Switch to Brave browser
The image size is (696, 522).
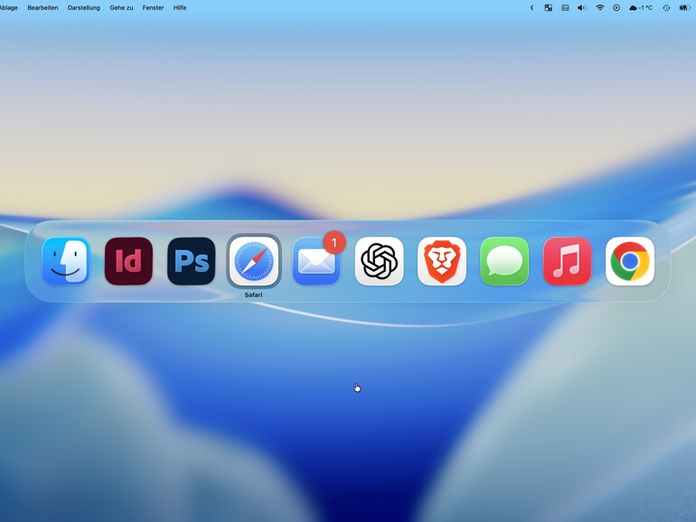coord(442,261)
